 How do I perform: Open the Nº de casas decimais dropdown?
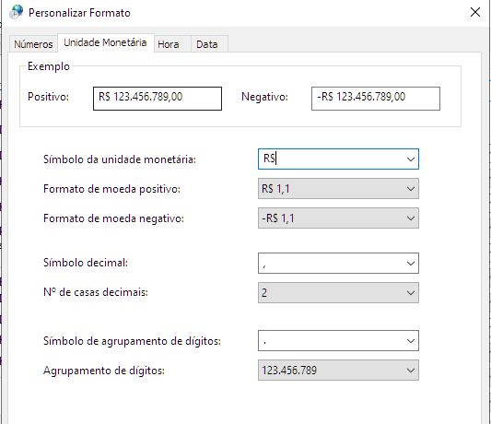point(338,293)
